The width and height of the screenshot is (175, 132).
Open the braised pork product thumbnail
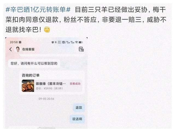click(28, 86)
